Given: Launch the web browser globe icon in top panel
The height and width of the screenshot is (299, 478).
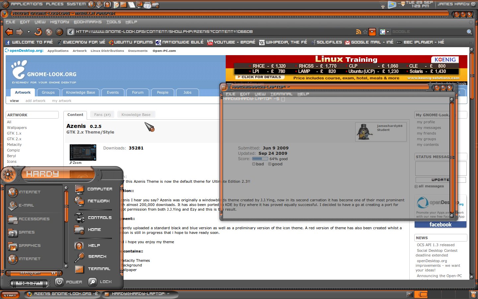Looking at the screenshot, I should (x=92, y=4).
